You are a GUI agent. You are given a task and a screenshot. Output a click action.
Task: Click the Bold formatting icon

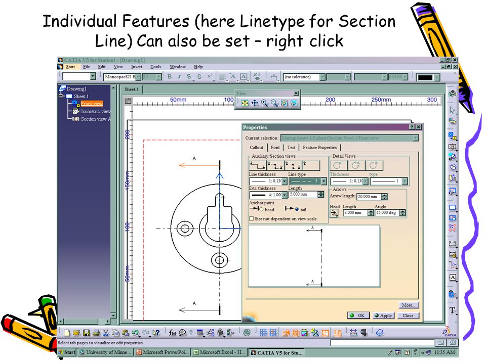coord(170,76)
